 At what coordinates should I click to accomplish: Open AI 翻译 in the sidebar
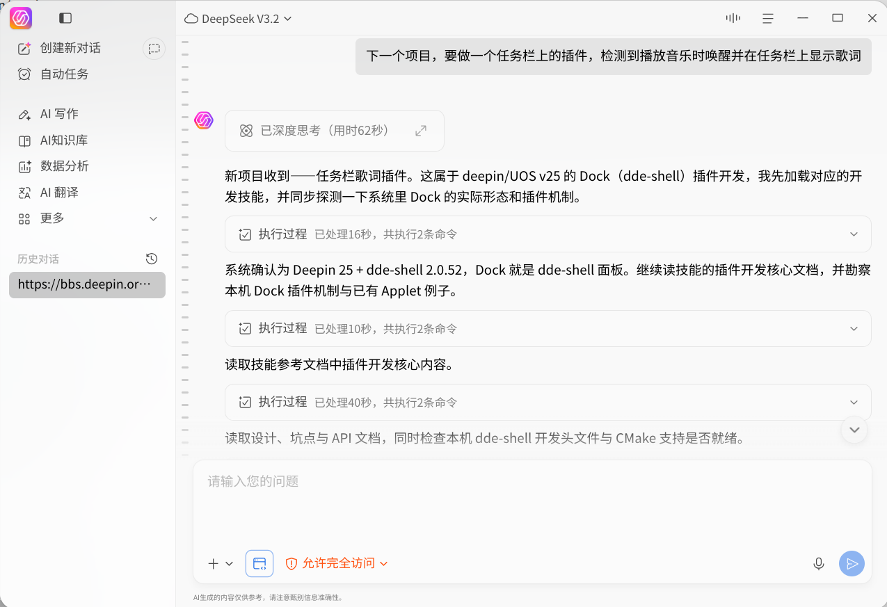pos(48,193)
